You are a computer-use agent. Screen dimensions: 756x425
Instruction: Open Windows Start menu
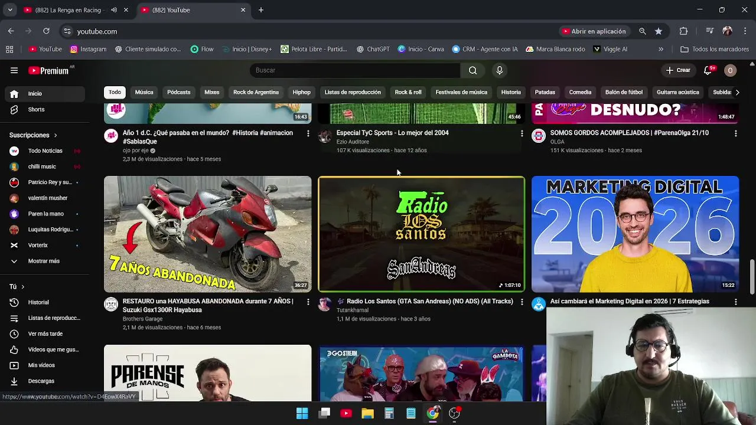[x=302, y=413]
